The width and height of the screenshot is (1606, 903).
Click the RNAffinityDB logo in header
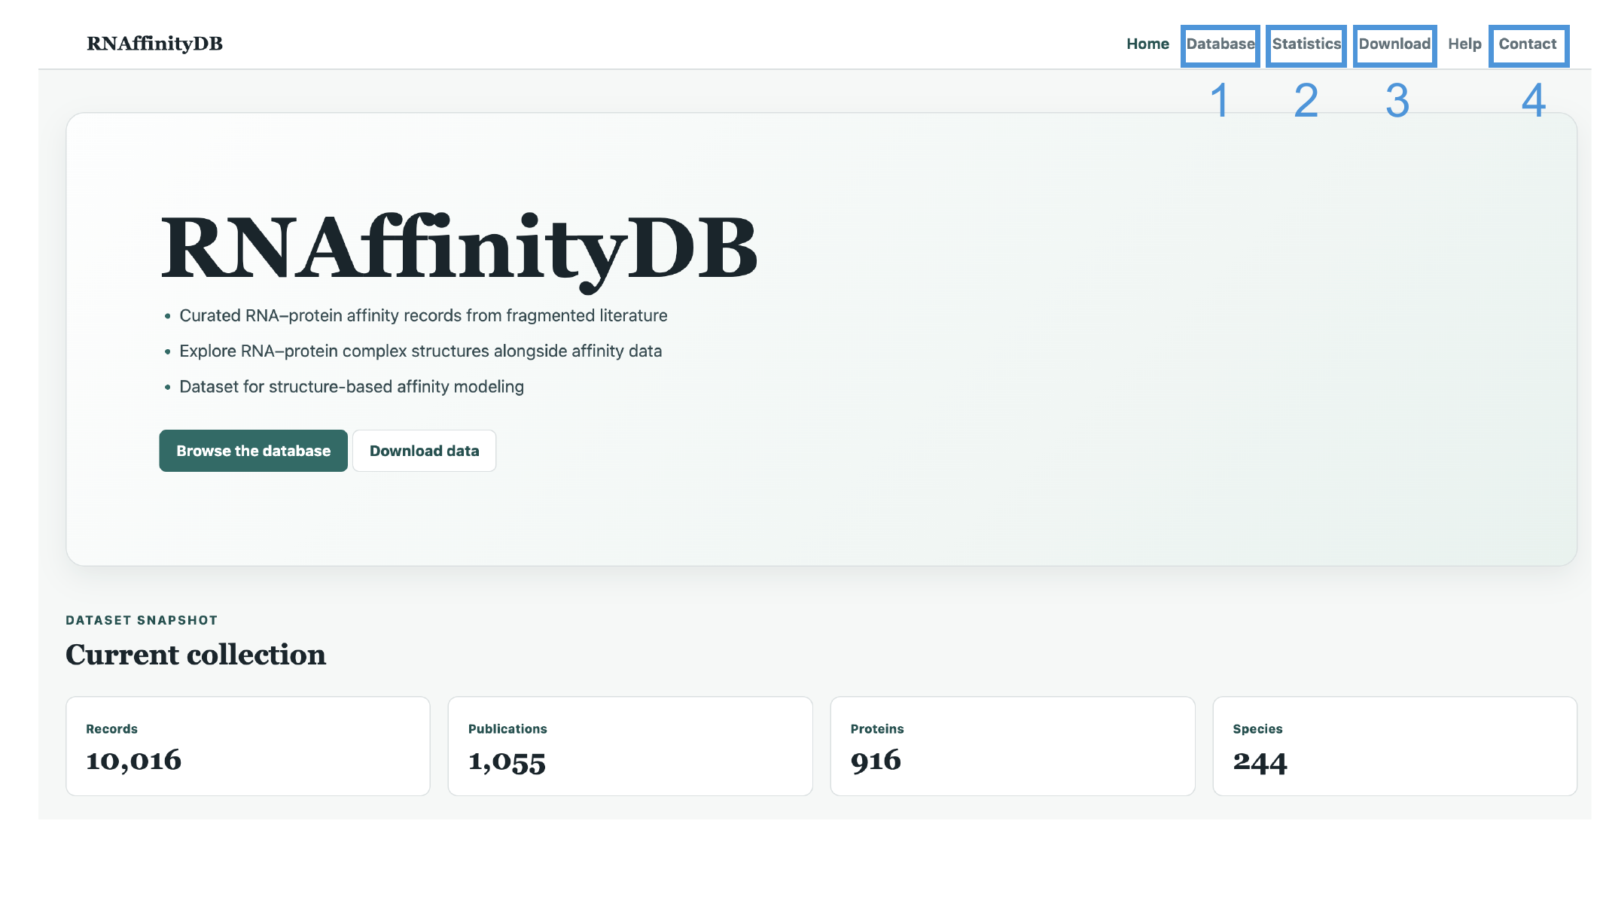[154, 44]
